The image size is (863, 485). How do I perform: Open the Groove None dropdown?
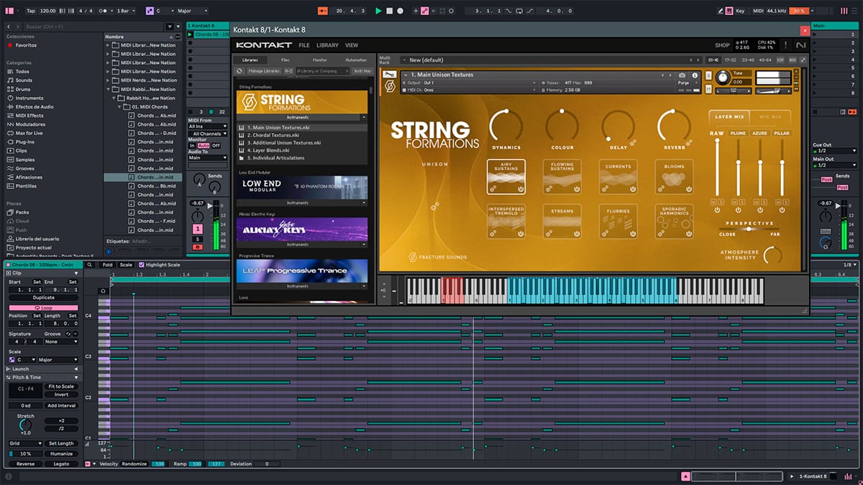tap(61, 342)
